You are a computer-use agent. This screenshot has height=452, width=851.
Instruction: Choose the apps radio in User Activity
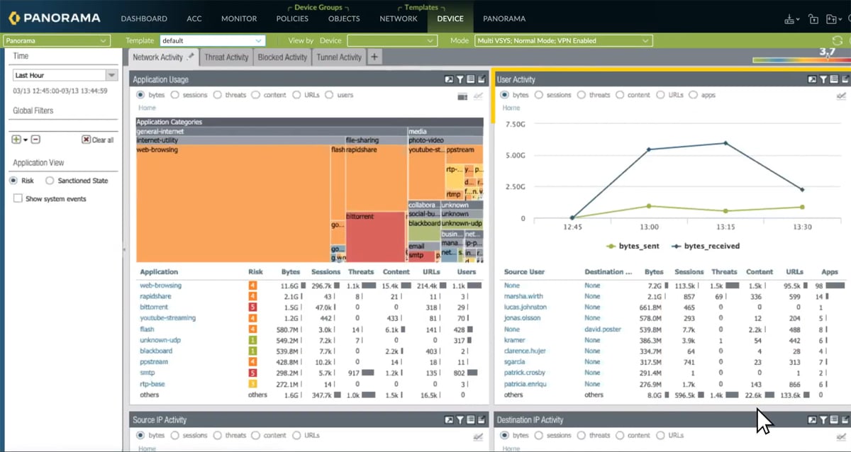[x=694, y=95]
